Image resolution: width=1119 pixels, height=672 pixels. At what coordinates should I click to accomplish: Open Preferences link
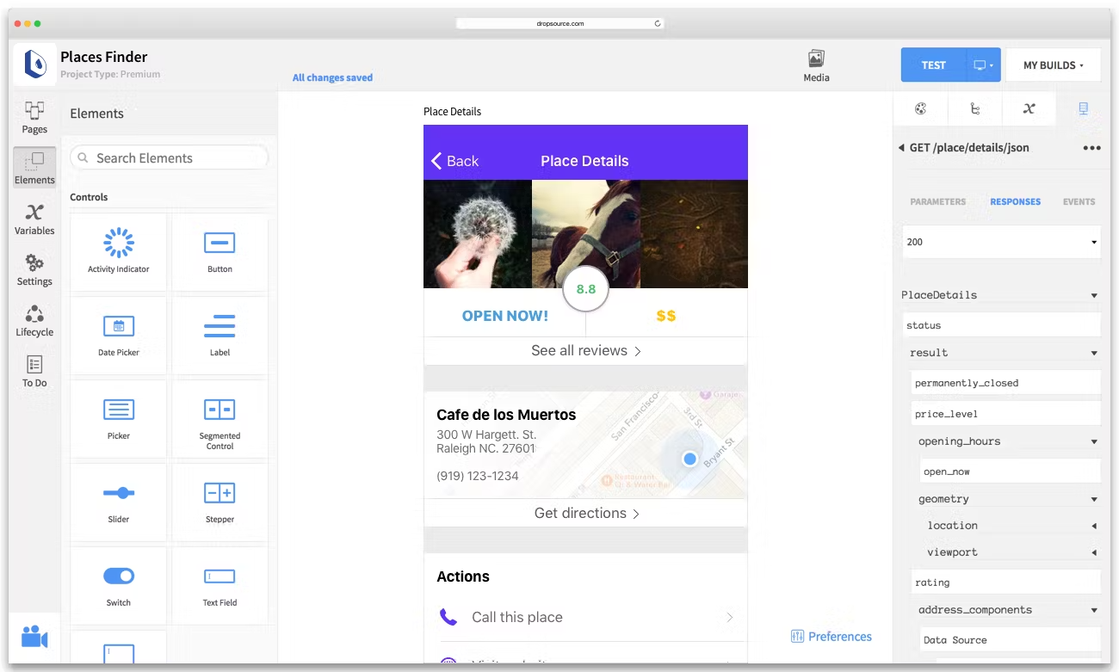(831, 637)
